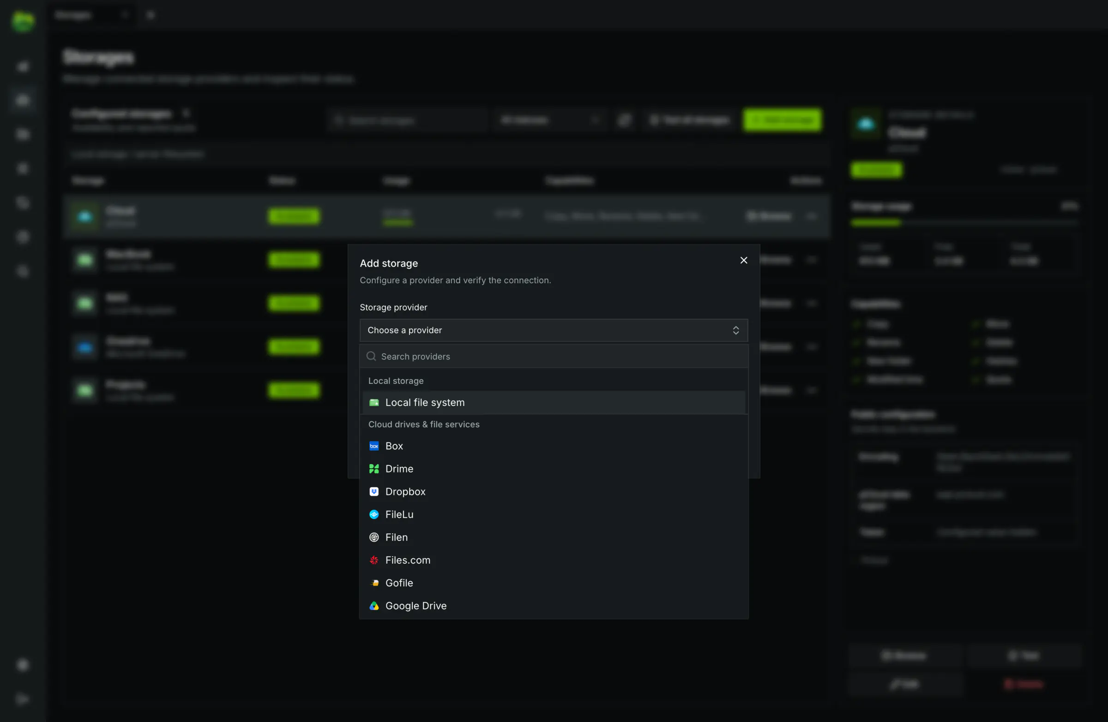Click the Box logo icon
This screenshot has width=1108, height=722.
(374, 446)
